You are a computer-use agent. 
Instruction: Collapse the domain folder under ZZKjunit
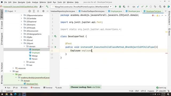24,46
